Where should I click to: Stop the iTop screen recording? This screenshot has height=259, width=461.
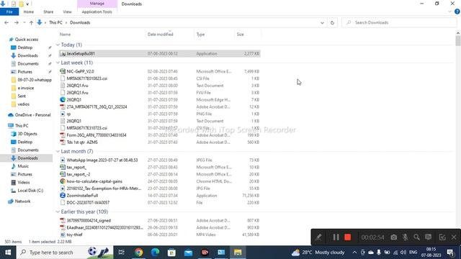click(347, 237)
